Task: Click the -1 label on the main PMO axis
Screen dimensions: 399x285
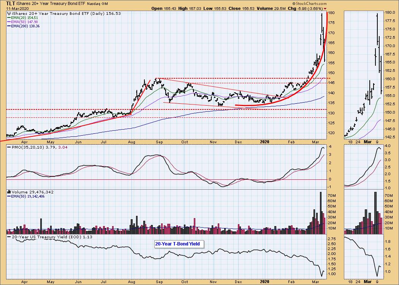Action: (330, 187)
